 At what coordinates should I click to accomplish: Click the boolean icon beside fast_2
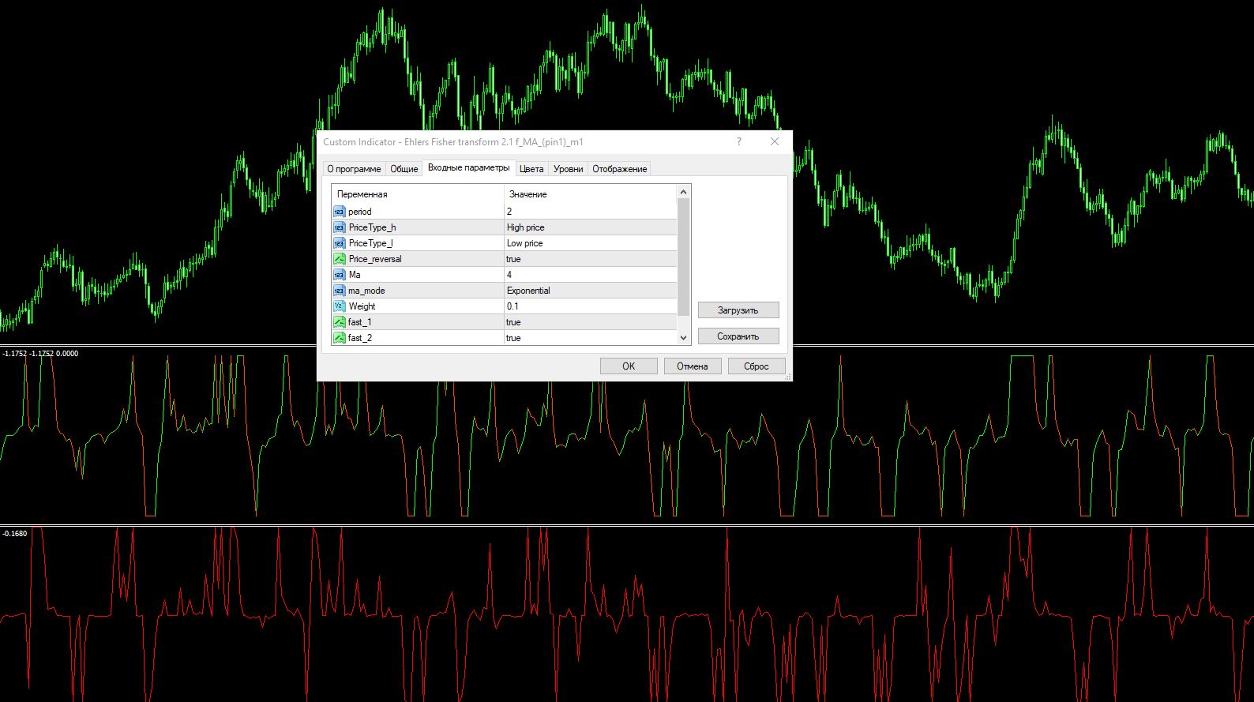339,338
